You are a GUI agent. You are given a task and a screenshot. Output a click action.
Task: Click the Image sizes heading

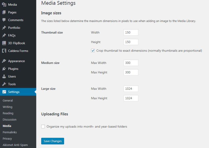coord(51,13)
